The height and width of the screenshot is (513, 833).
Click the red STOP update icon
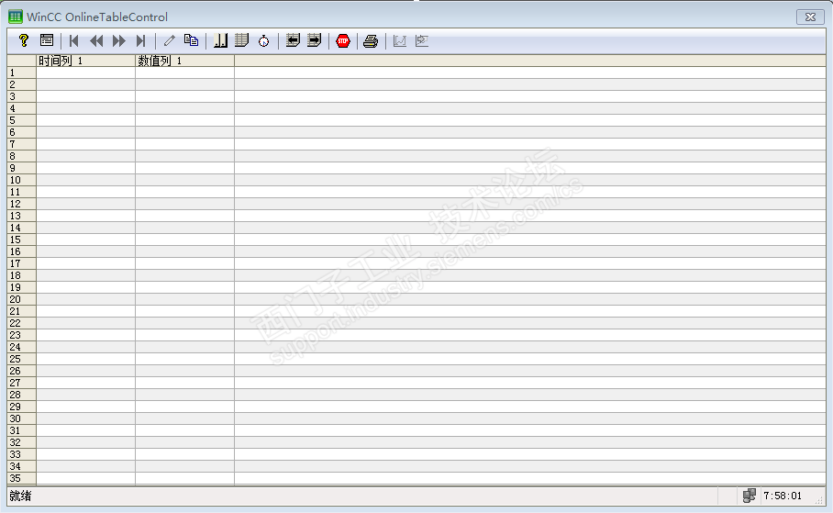pyautogui.click(x=343, y=41)
